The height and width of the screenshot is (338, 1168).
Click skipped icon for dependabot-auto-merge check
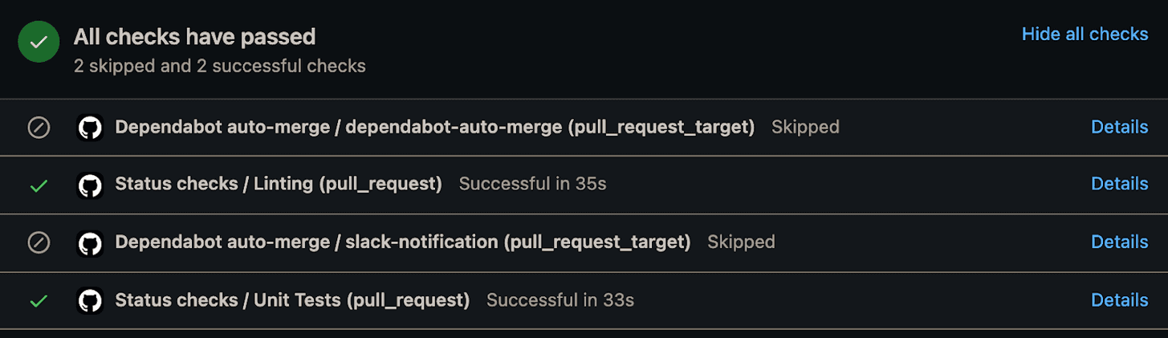pyautogui.click(x=39, y=128)
